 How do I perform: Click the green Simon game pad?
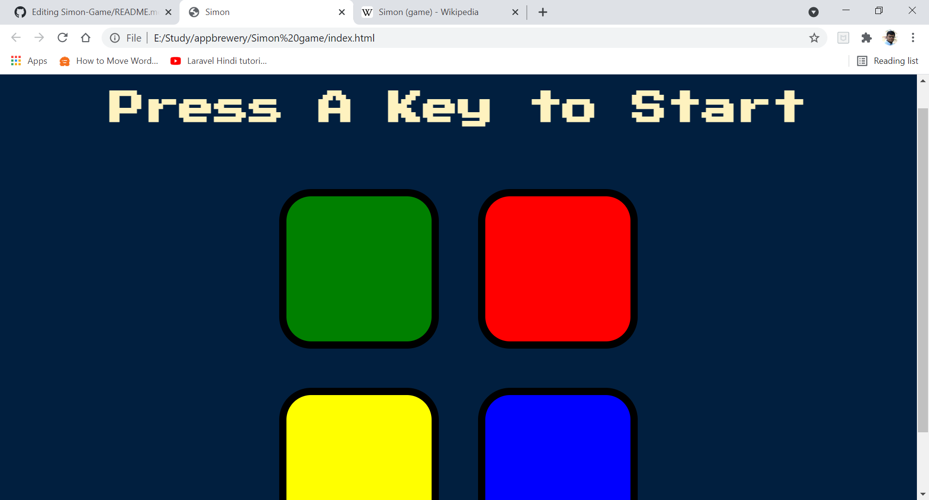click(x=359, y=269)
